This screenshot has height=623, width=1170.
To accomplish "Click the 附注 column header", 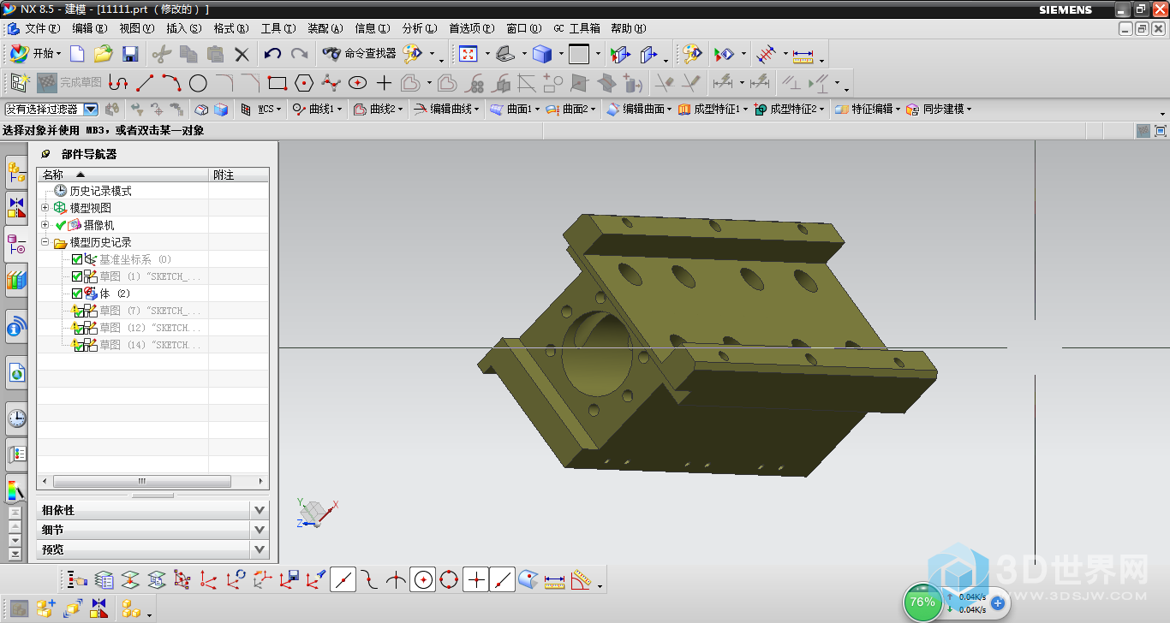I will 239,175.
